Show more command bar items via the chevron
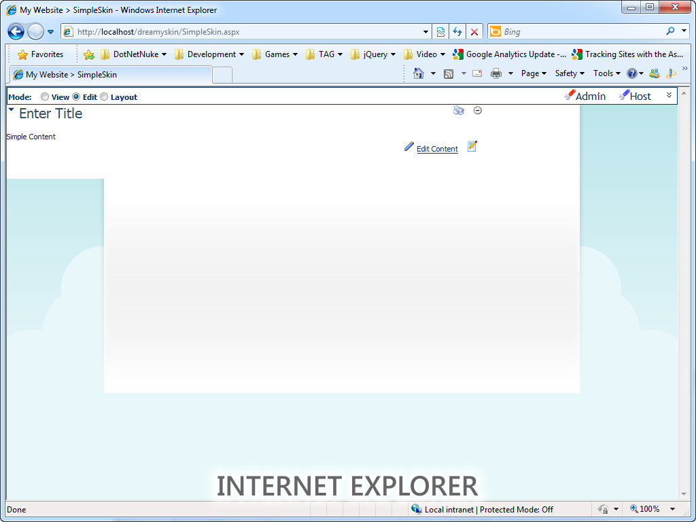The height and width of the screenshot is (522, 696). coord(685,69)
